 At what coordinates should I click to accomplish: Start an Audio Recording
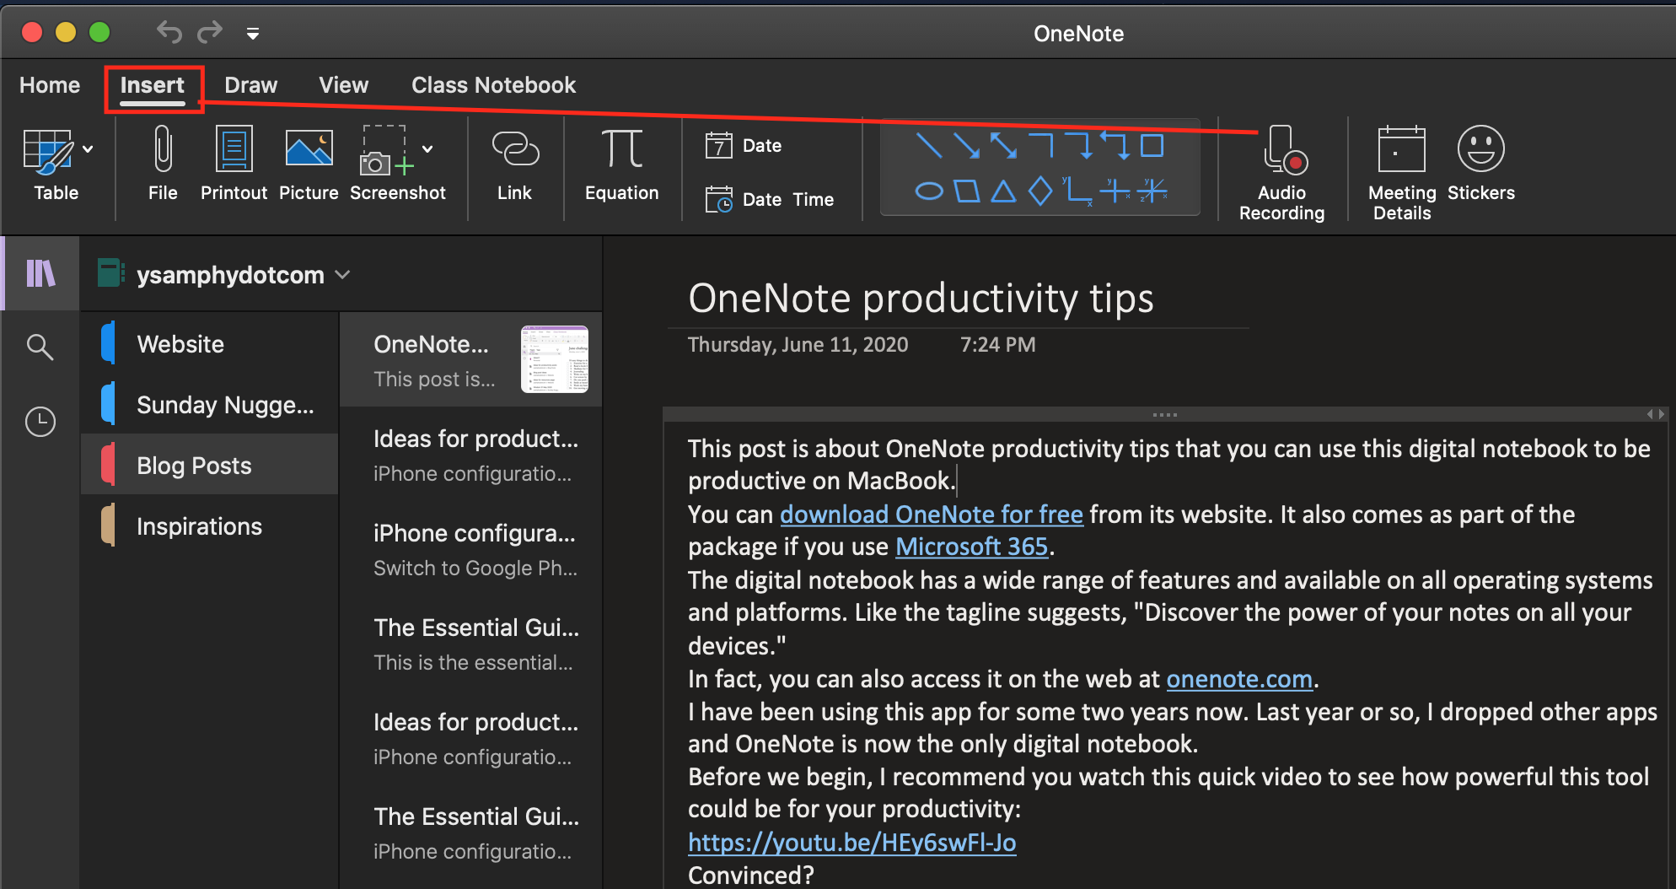(1281, 174)
